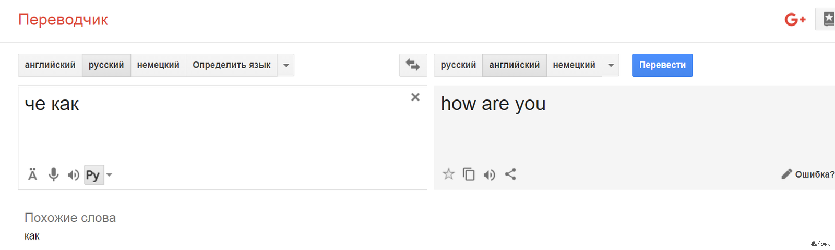Open Google+ icon in header
This screenshot has height=250, width=835.
point(795,20)
